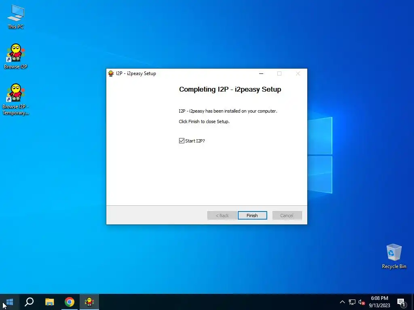Show hidden system tray icons
This screenshot has width=414, height=310.
tap(342, 302)
